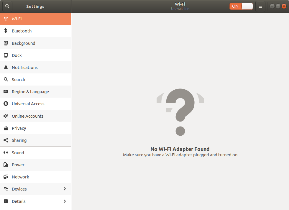Click the Details info icon
This screenshot has width=289, height=210.
[x=6, y=201]
